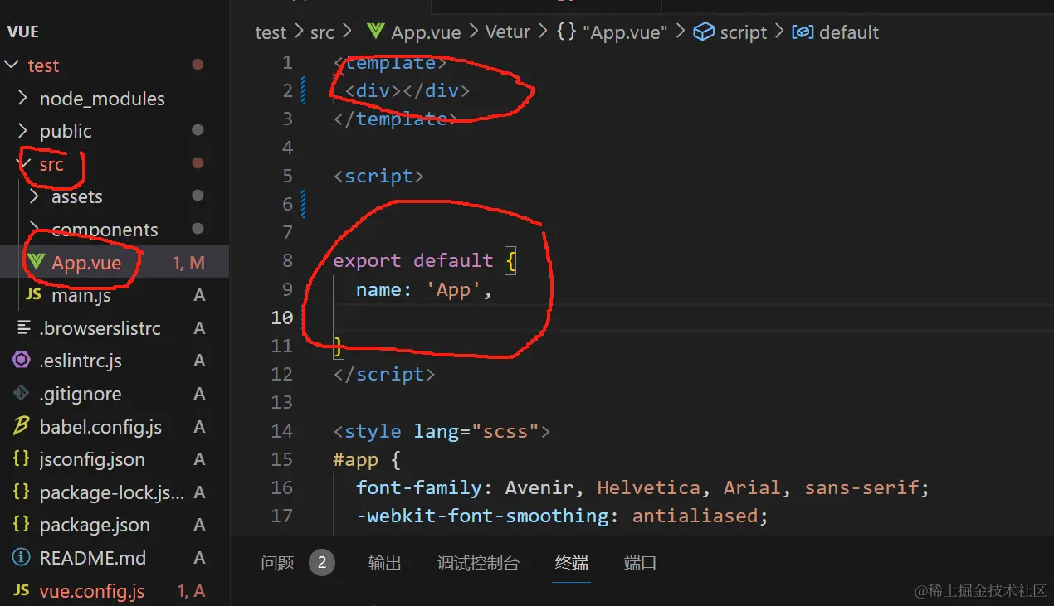Switch to the 输出 panel tab
The height and width of the screenshot is (606, 1054).
(385, 563)
